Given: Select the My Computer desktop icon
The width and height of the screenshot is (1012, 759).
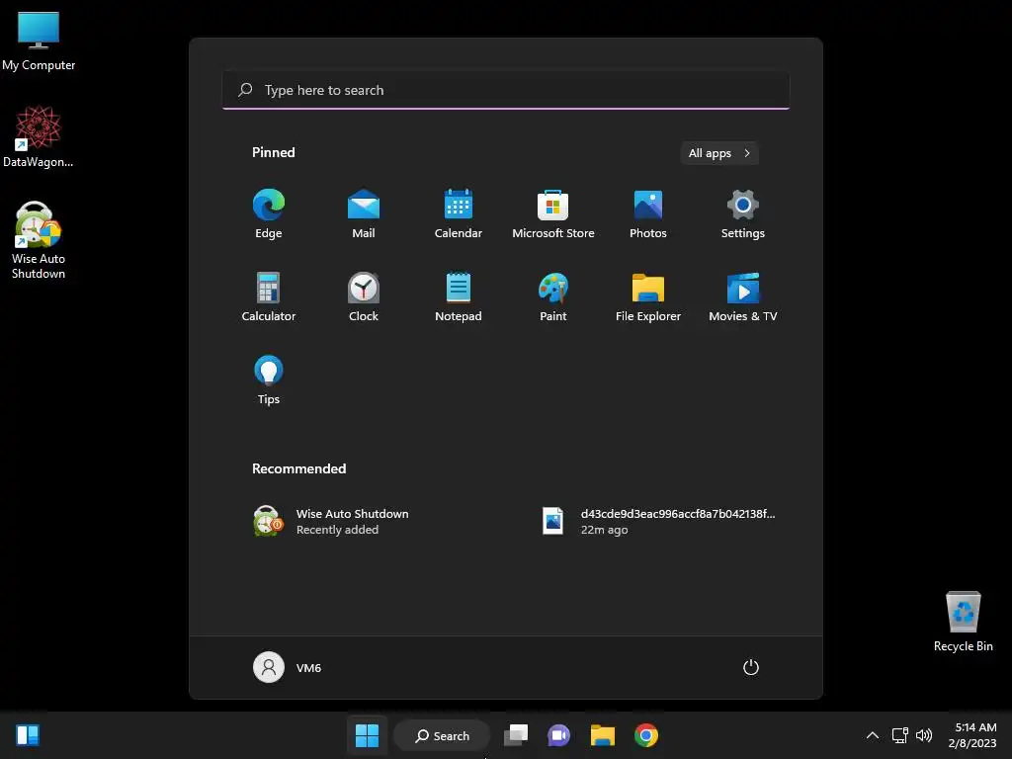Looking at the screenshot, I should [39, 41].
